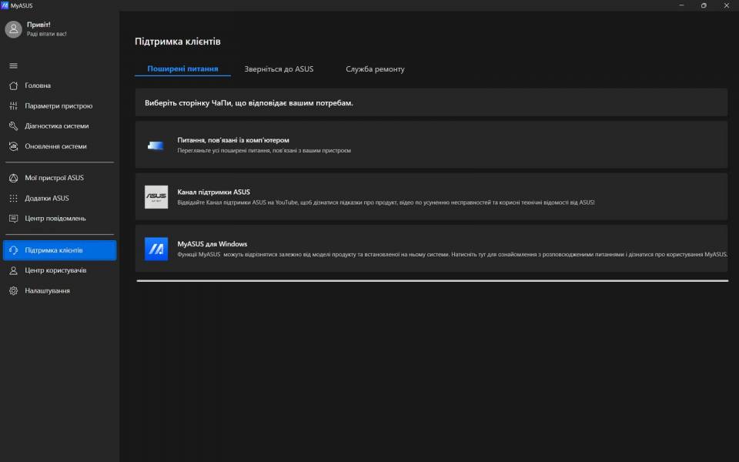
Task: Click description text about YouTube support channel
Action: (x=386, y=203)
